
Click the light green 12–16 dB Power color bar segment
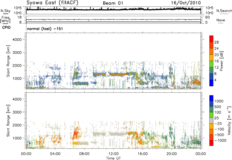coord(211,64)
